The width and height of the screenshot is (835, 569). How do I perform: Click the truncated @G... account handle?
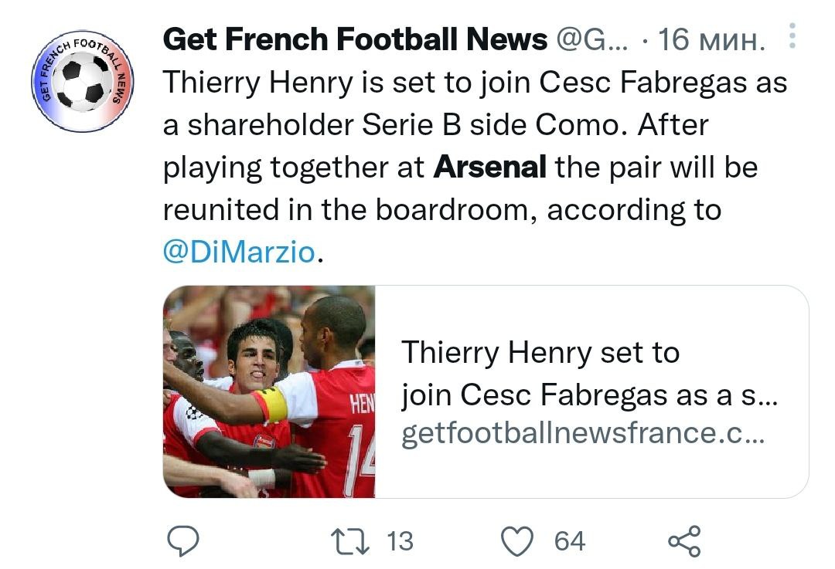[594, 39]
